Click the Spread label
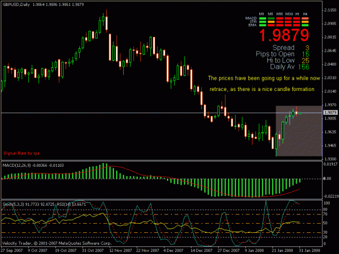 pos(284,48)
